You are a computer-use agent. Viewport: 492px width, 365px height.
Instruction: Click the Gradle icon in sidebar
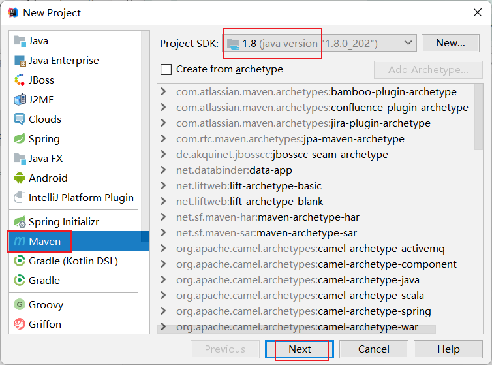click(x=20, y=280)
